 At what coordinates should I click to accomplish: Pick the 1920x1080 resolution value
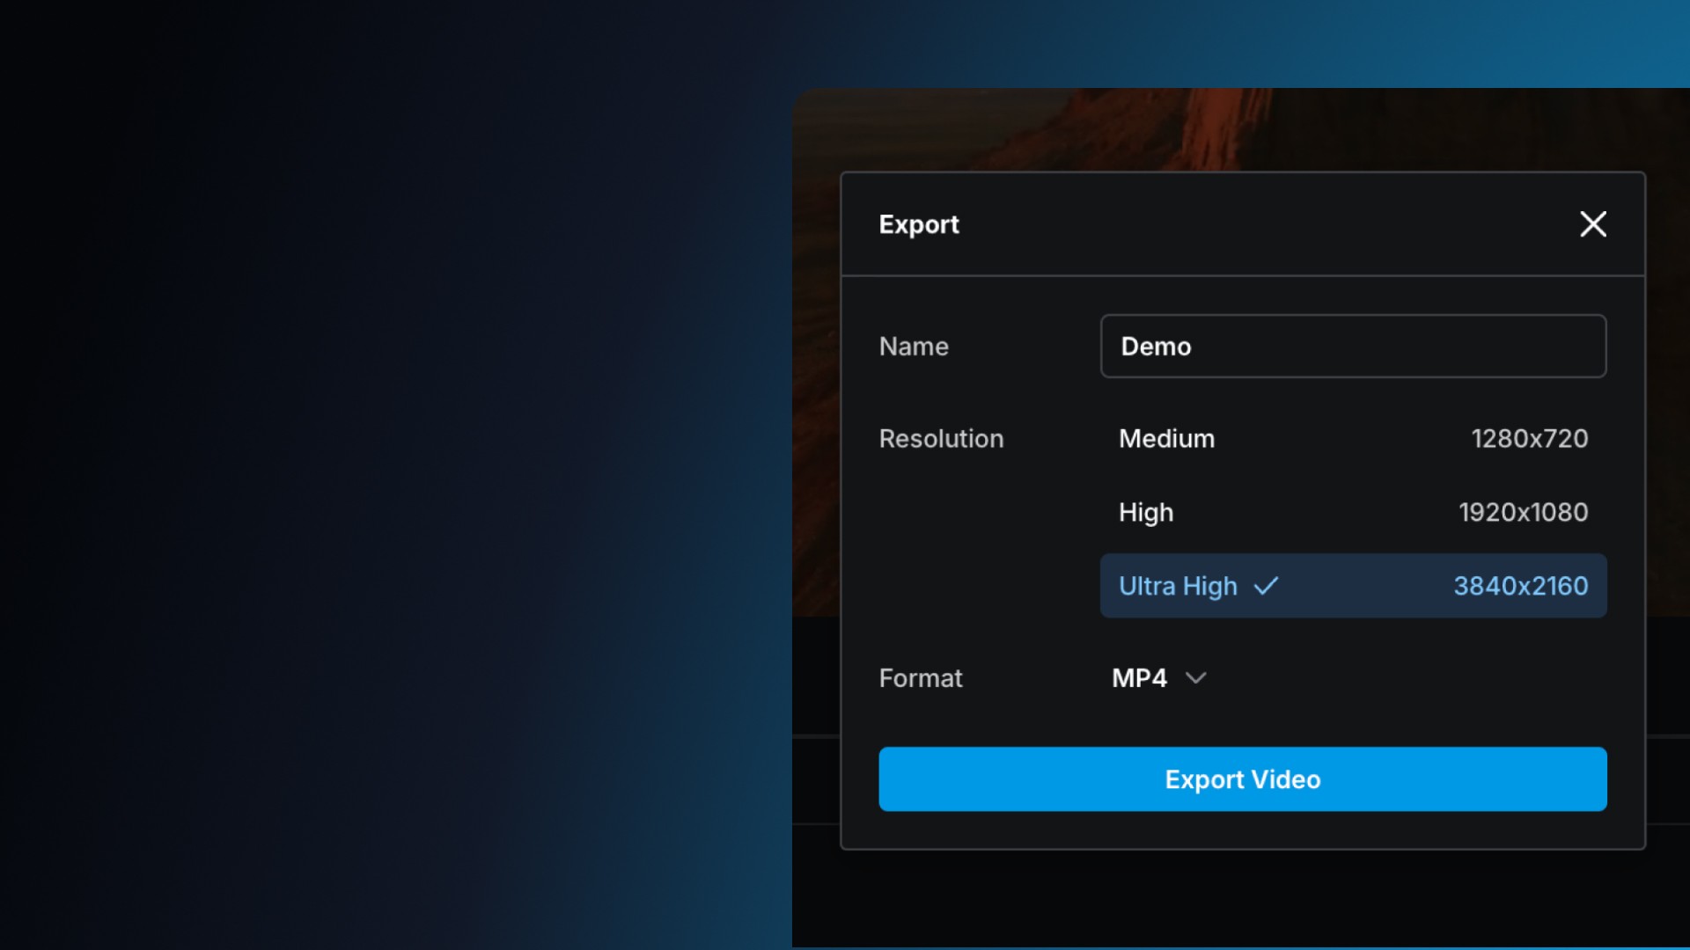pyautogui.click(x=1523, y=512)
